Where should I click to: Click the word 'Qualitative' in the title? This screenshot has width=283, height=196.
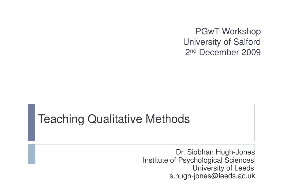coord(115,119)
